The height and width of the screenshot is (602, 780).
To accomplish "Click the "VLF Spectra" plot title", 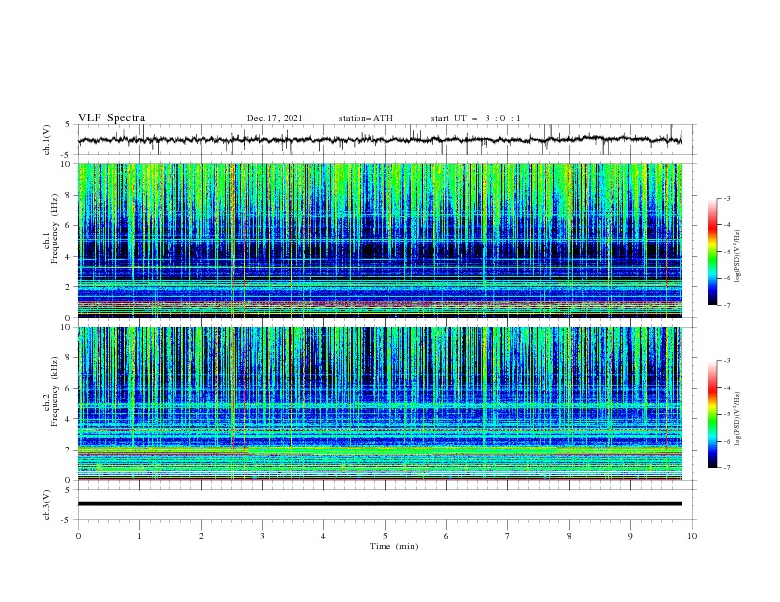I will pos(111,118).
